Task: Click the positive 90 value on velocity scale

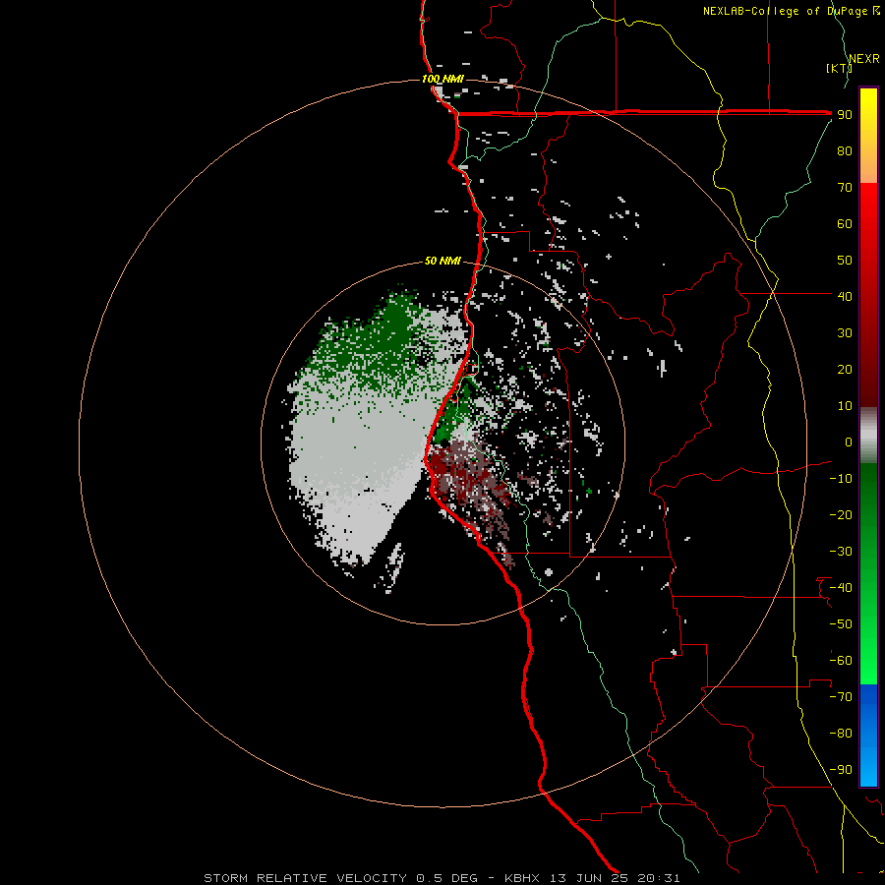Action: 845,115
